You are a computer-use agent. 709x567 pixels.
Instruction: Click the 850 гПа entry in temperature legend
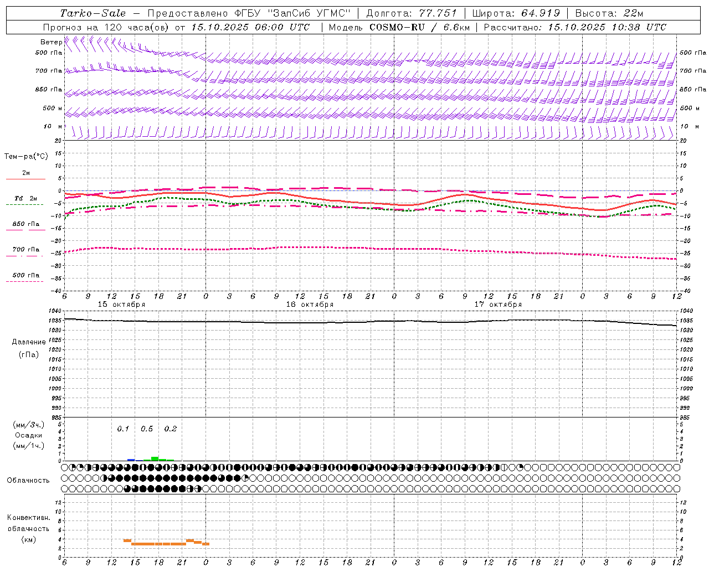click(26, 224)
